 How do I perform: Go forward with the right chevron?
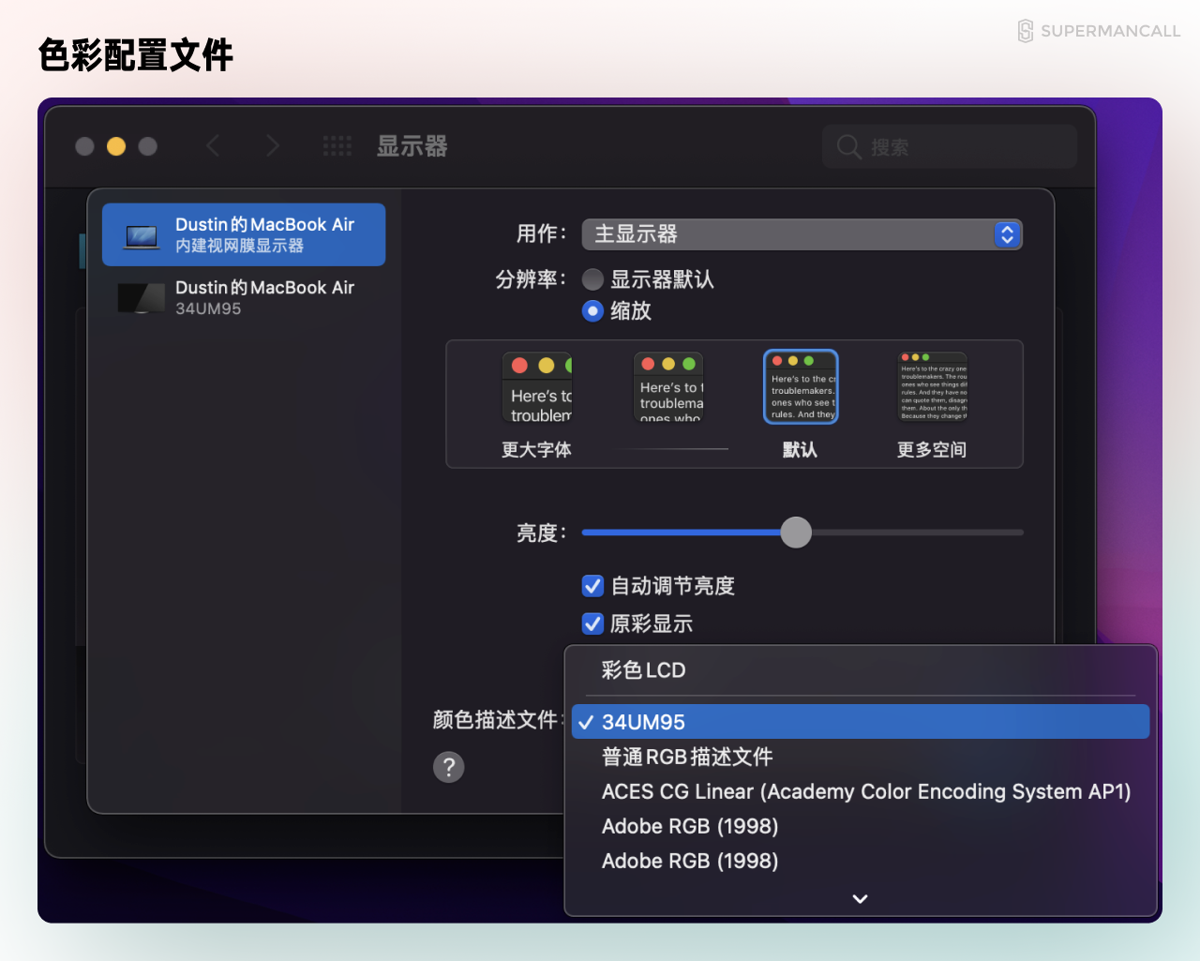click(x=273, y=146)
